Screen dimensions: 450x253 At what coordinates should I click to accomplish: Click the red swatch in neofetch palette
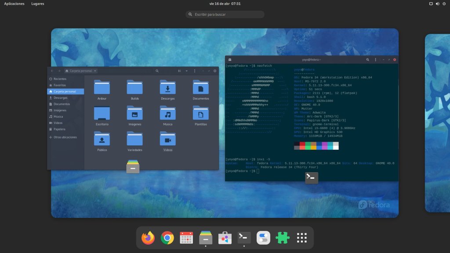302,144
